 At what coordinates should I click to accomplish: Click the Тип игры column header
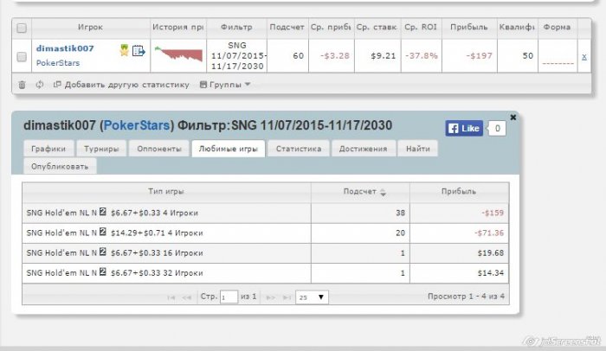click(166, 192)
